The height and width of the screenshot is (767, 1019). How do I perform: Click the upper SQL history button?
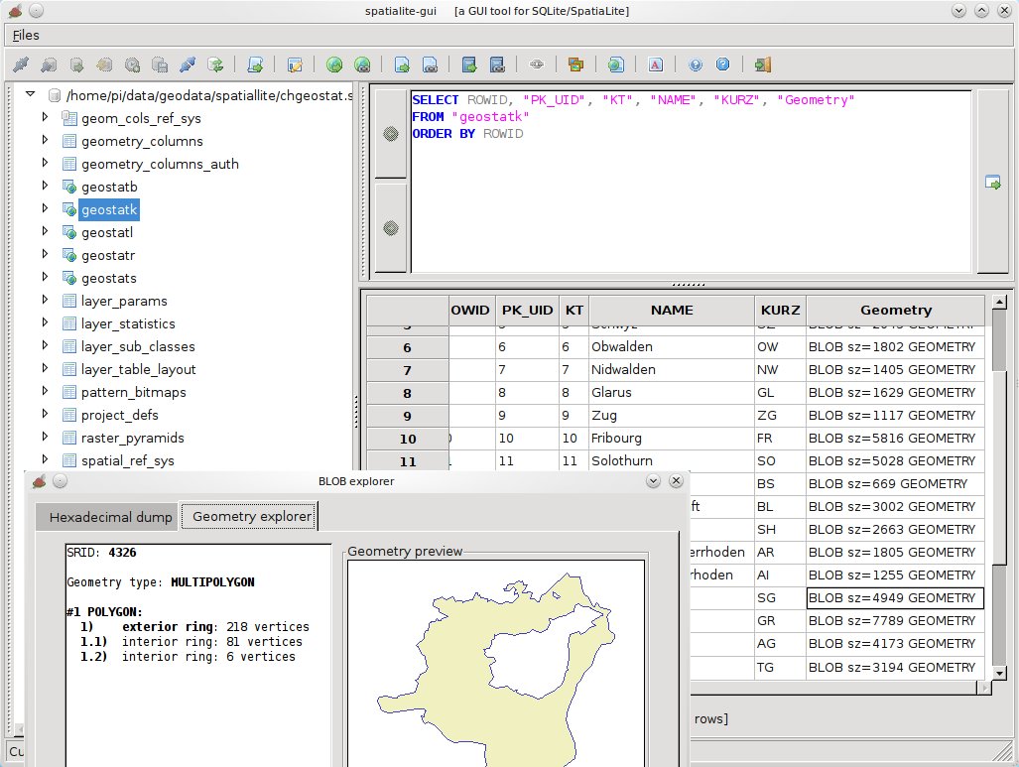pos(391,134)
